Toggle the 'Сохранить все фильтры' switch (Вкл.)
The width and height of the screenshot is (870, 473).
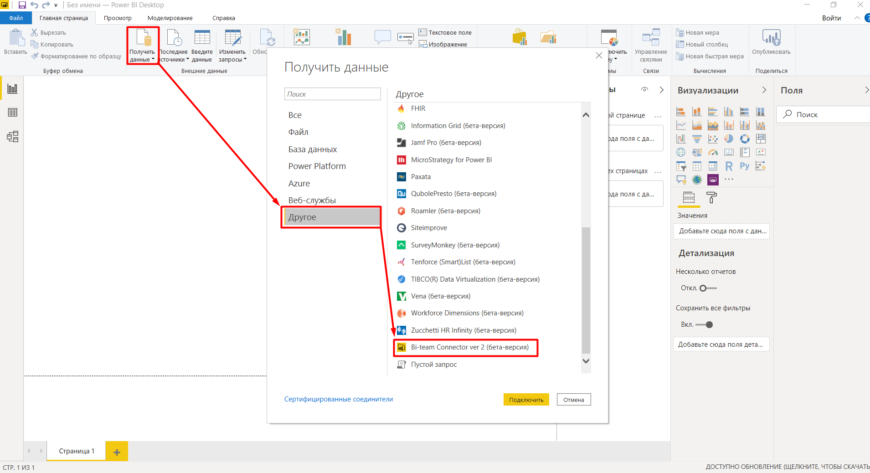pos(705,324)
